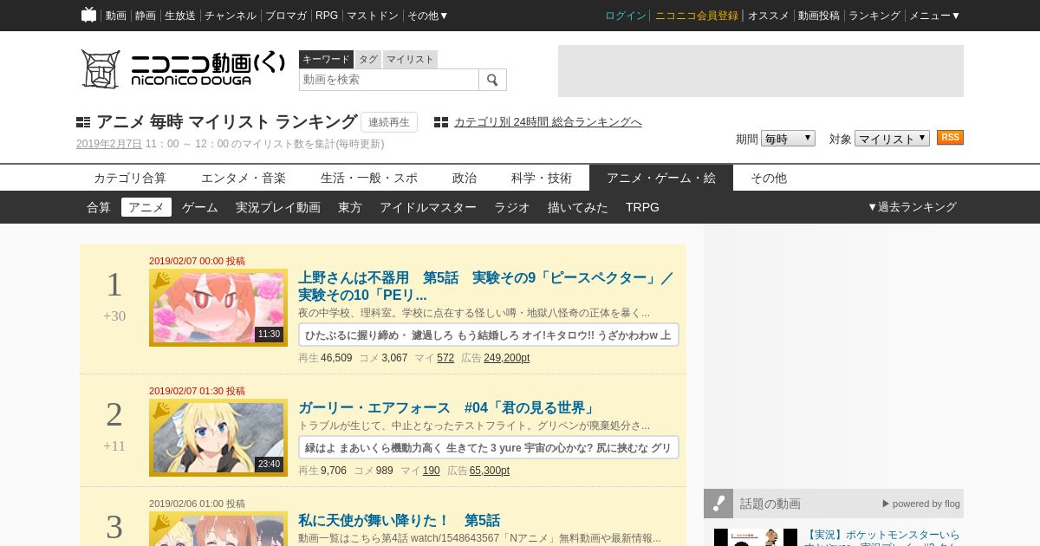This screenshot has width=1040, height=546.
Task: Select 合算 subcategory
Action: tap(99, 207)
